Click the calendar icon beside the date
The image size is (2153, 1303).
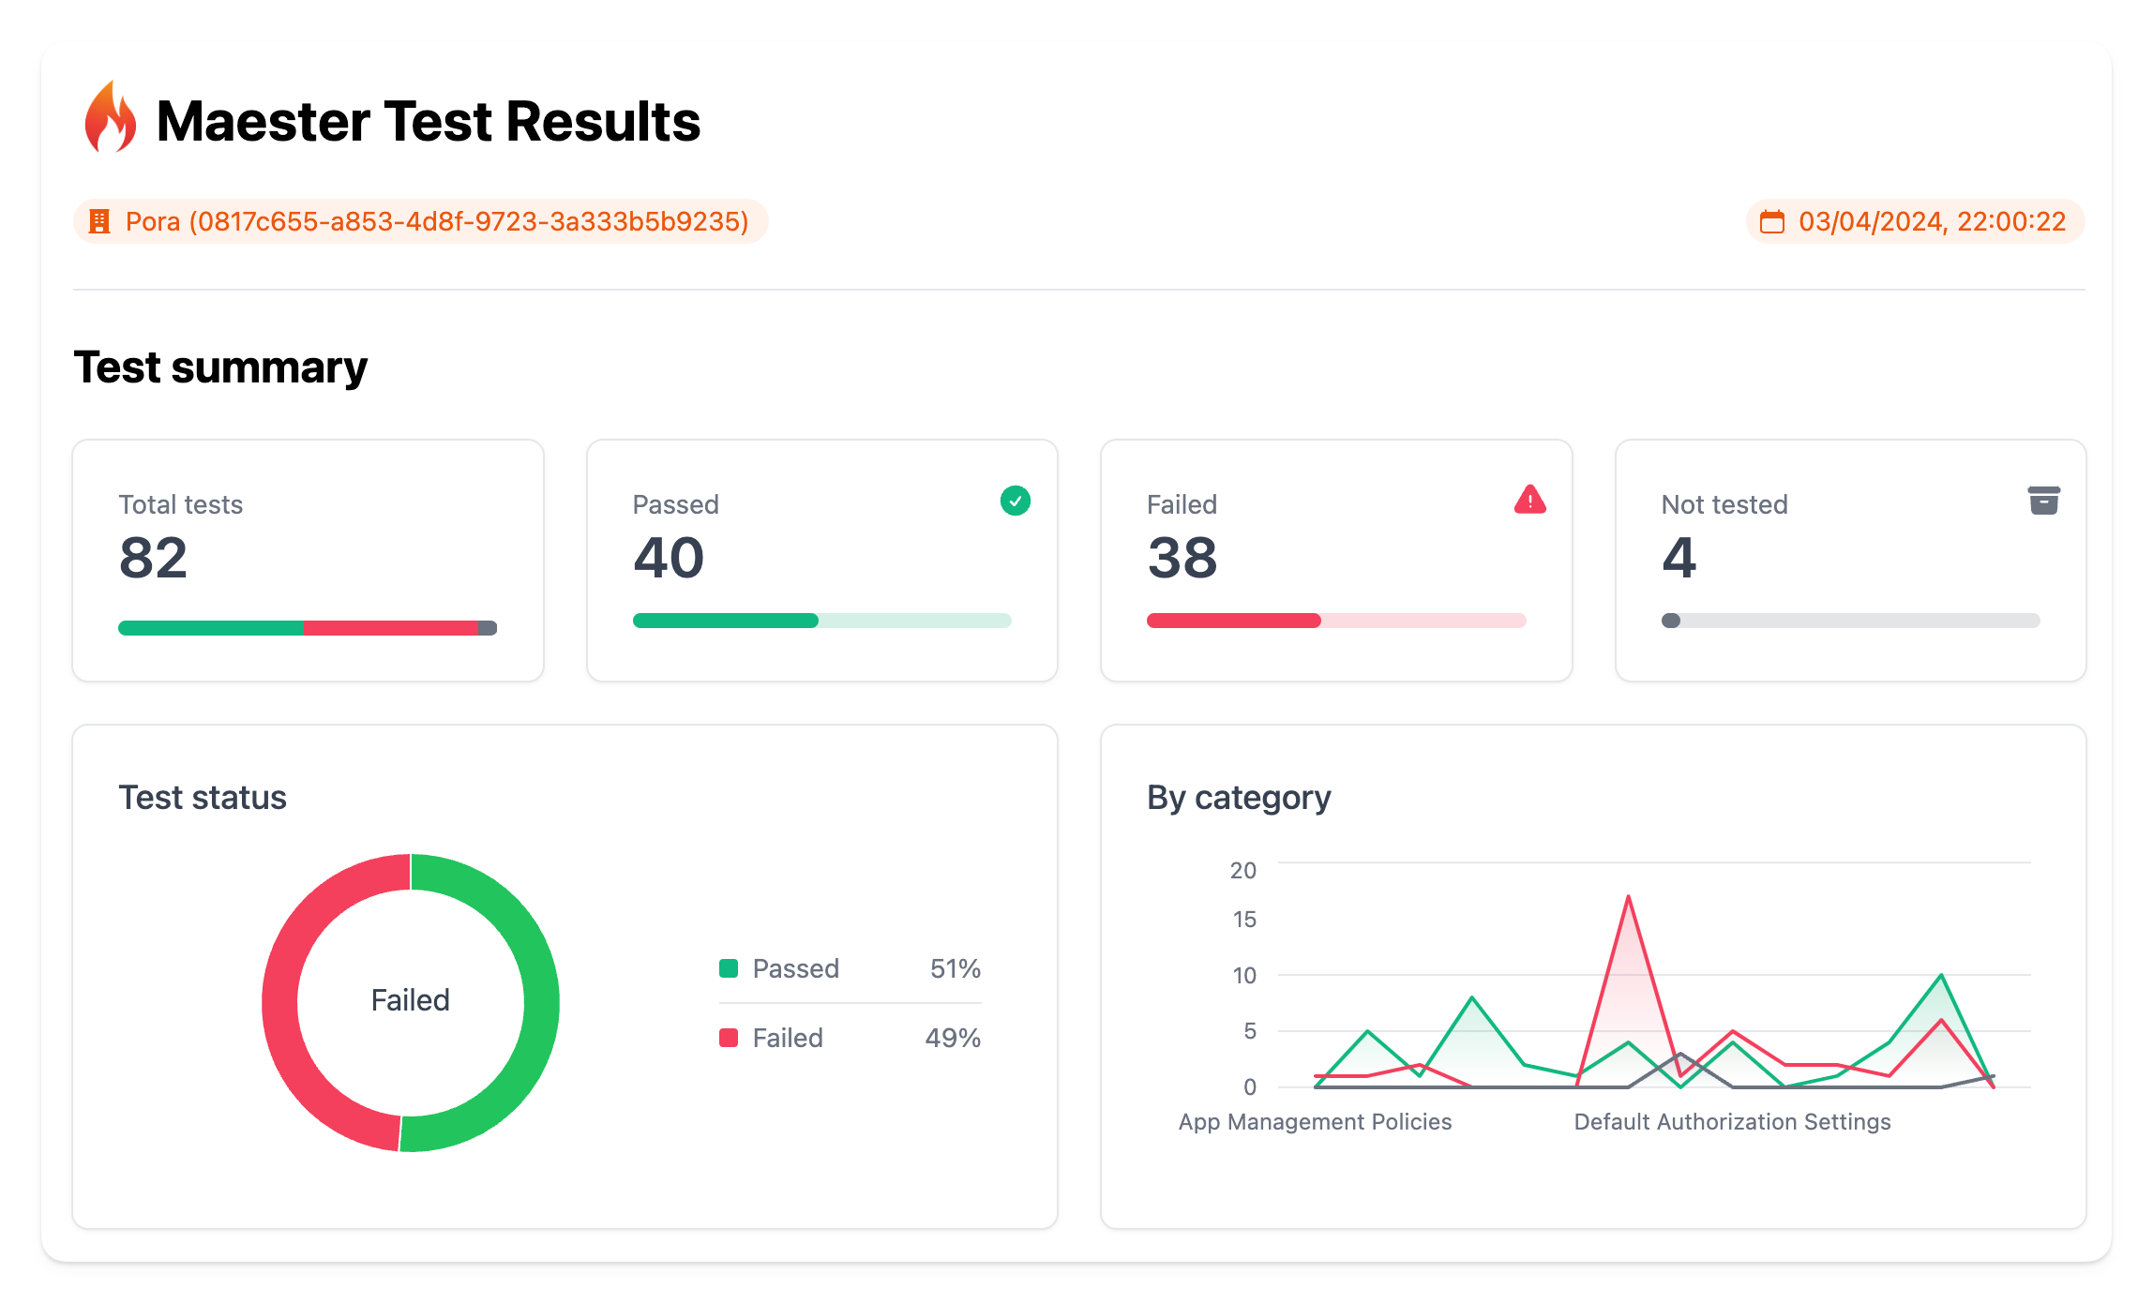pos(1771,221)
